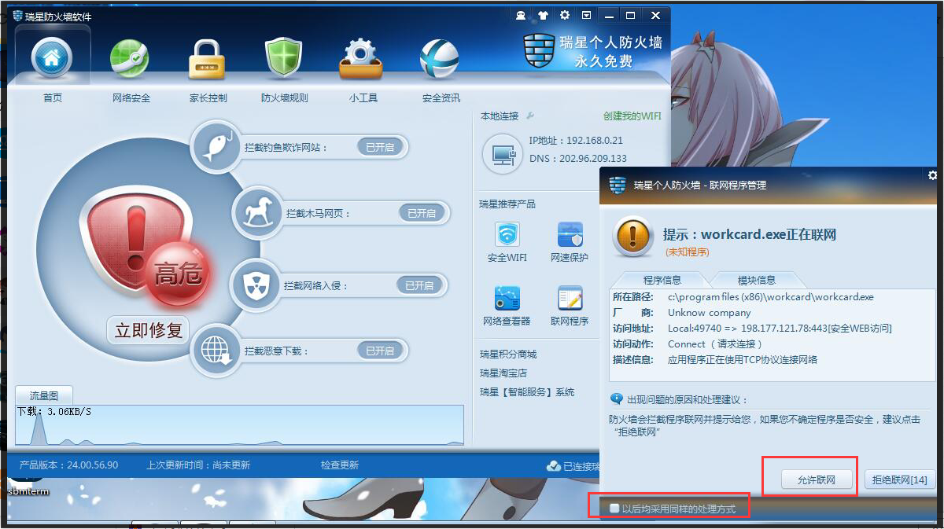This screenshot has height=529, width=944.
Task: Open the title bar dropdown menu arrow
Action: tap(586, 15)
